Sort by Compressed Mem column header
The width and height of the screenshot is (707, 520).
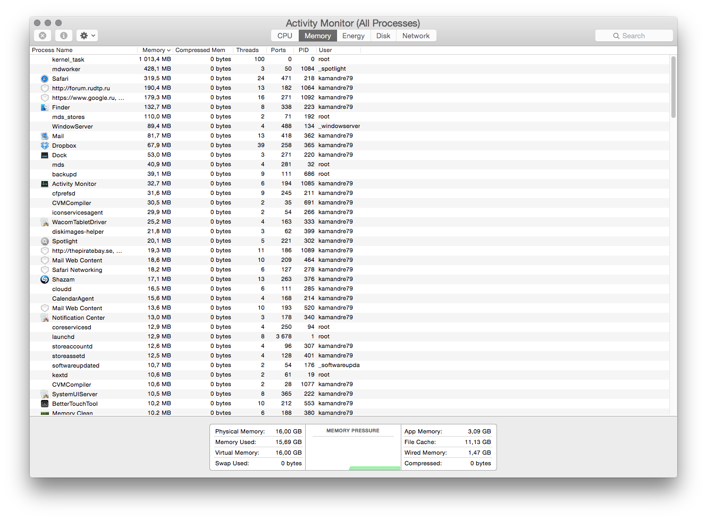203,50
